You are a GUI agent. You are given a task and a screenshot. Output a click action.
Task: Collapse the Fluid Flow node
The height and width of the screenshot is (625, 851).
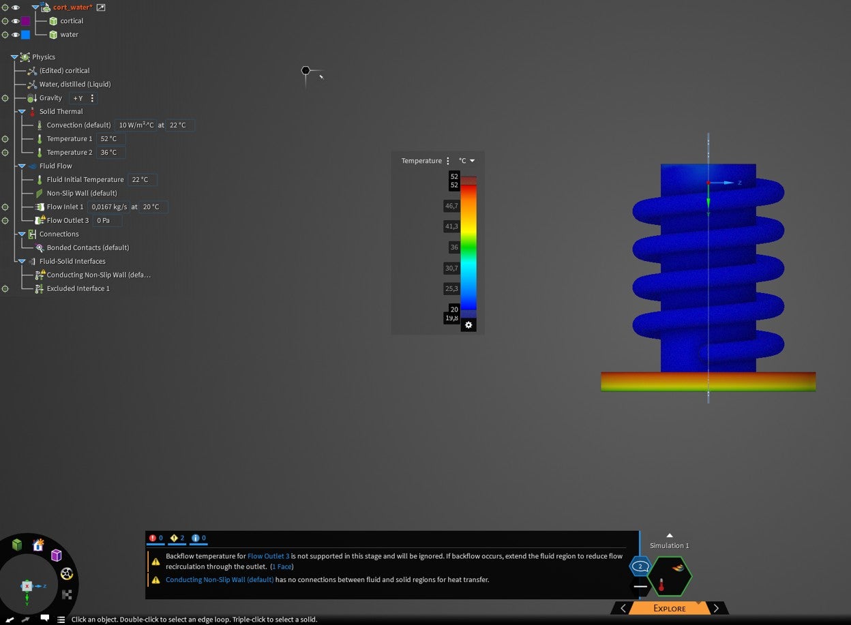(22, 166)
